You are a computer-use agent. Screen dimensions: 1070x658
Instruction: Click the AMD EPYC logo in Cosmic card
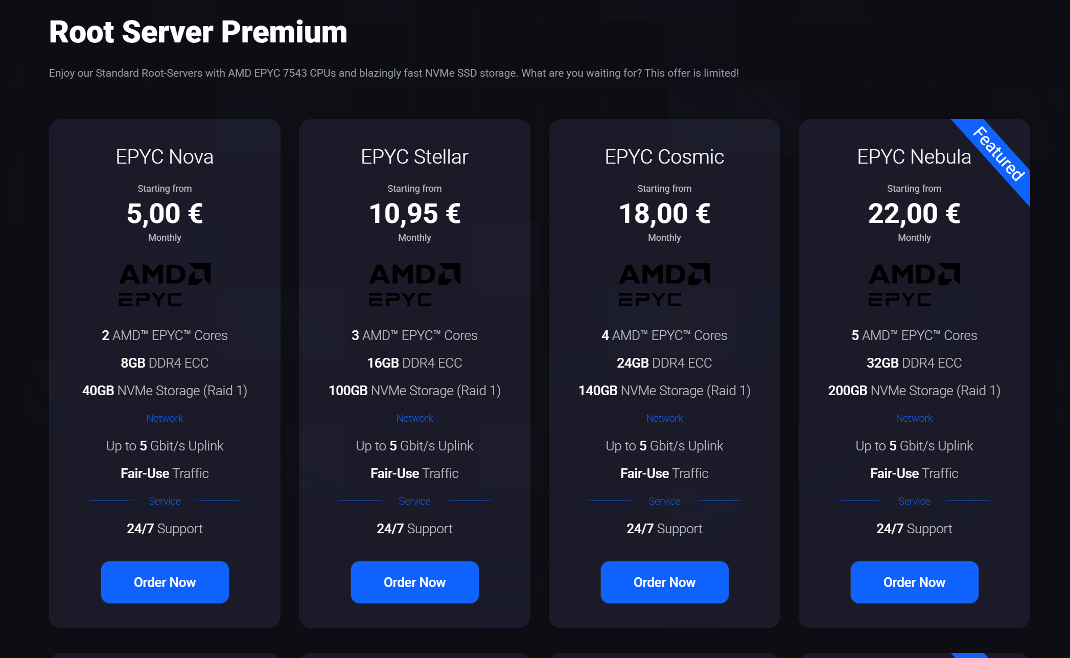[x=664, y=285]
